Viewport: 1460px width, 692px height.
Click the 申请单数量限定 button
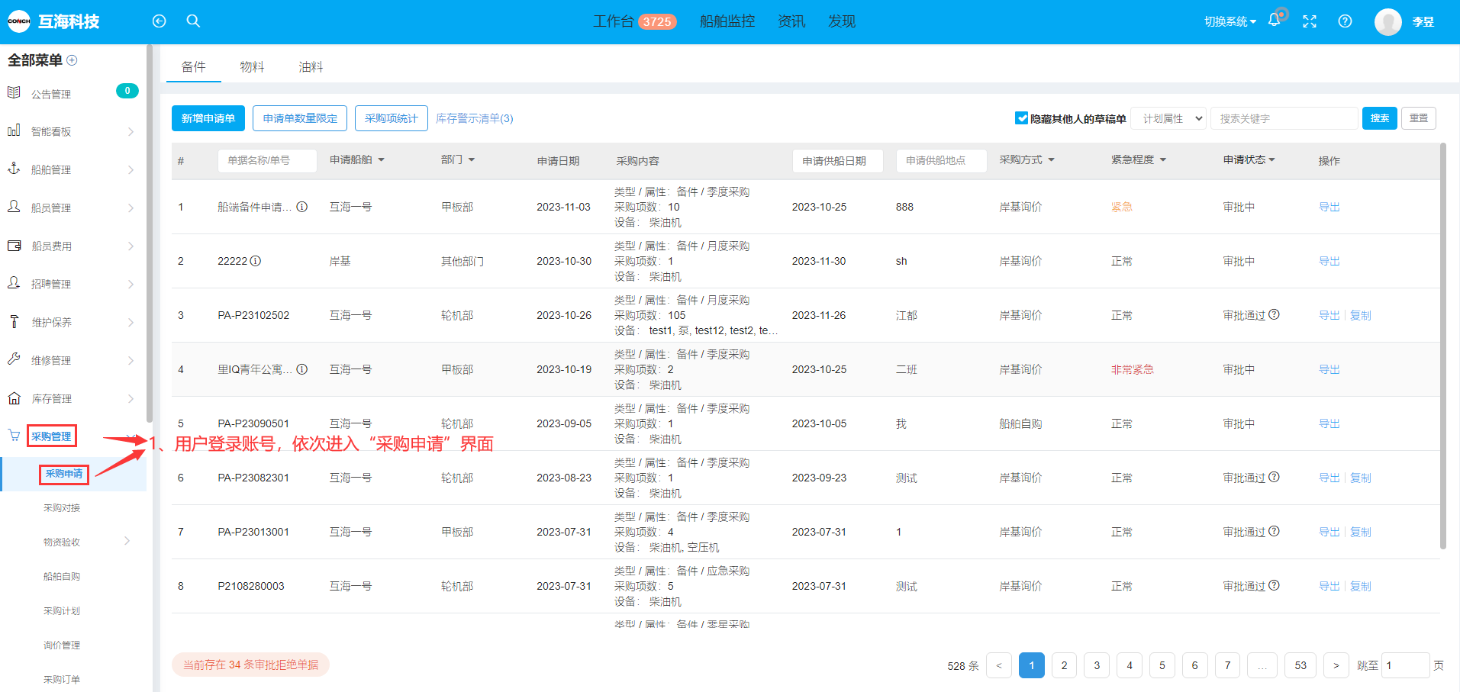click(300, 118)
